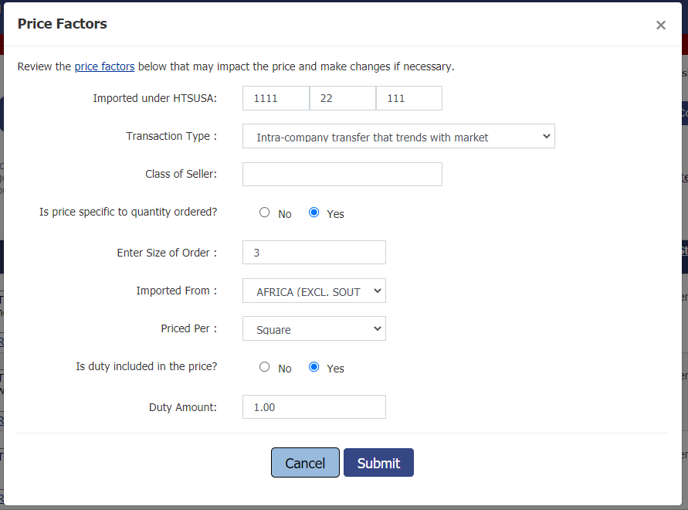The image size is (688, 510).
Task: Click the Enter Size of Order field
Action: 313,253
